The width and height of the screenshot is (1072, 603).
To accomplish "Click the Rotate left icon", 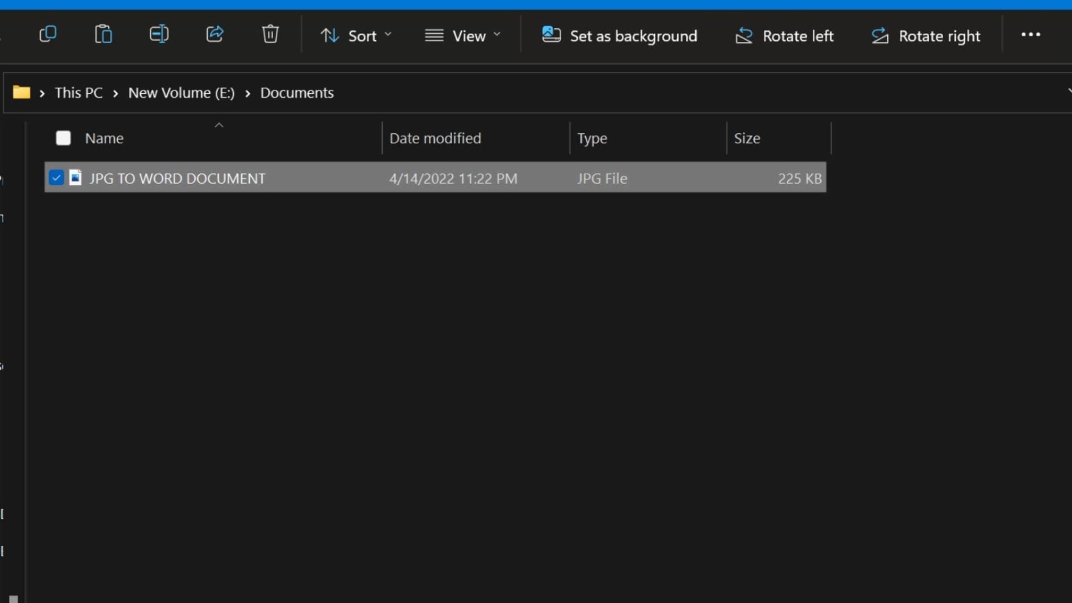I will click(743, 36).
